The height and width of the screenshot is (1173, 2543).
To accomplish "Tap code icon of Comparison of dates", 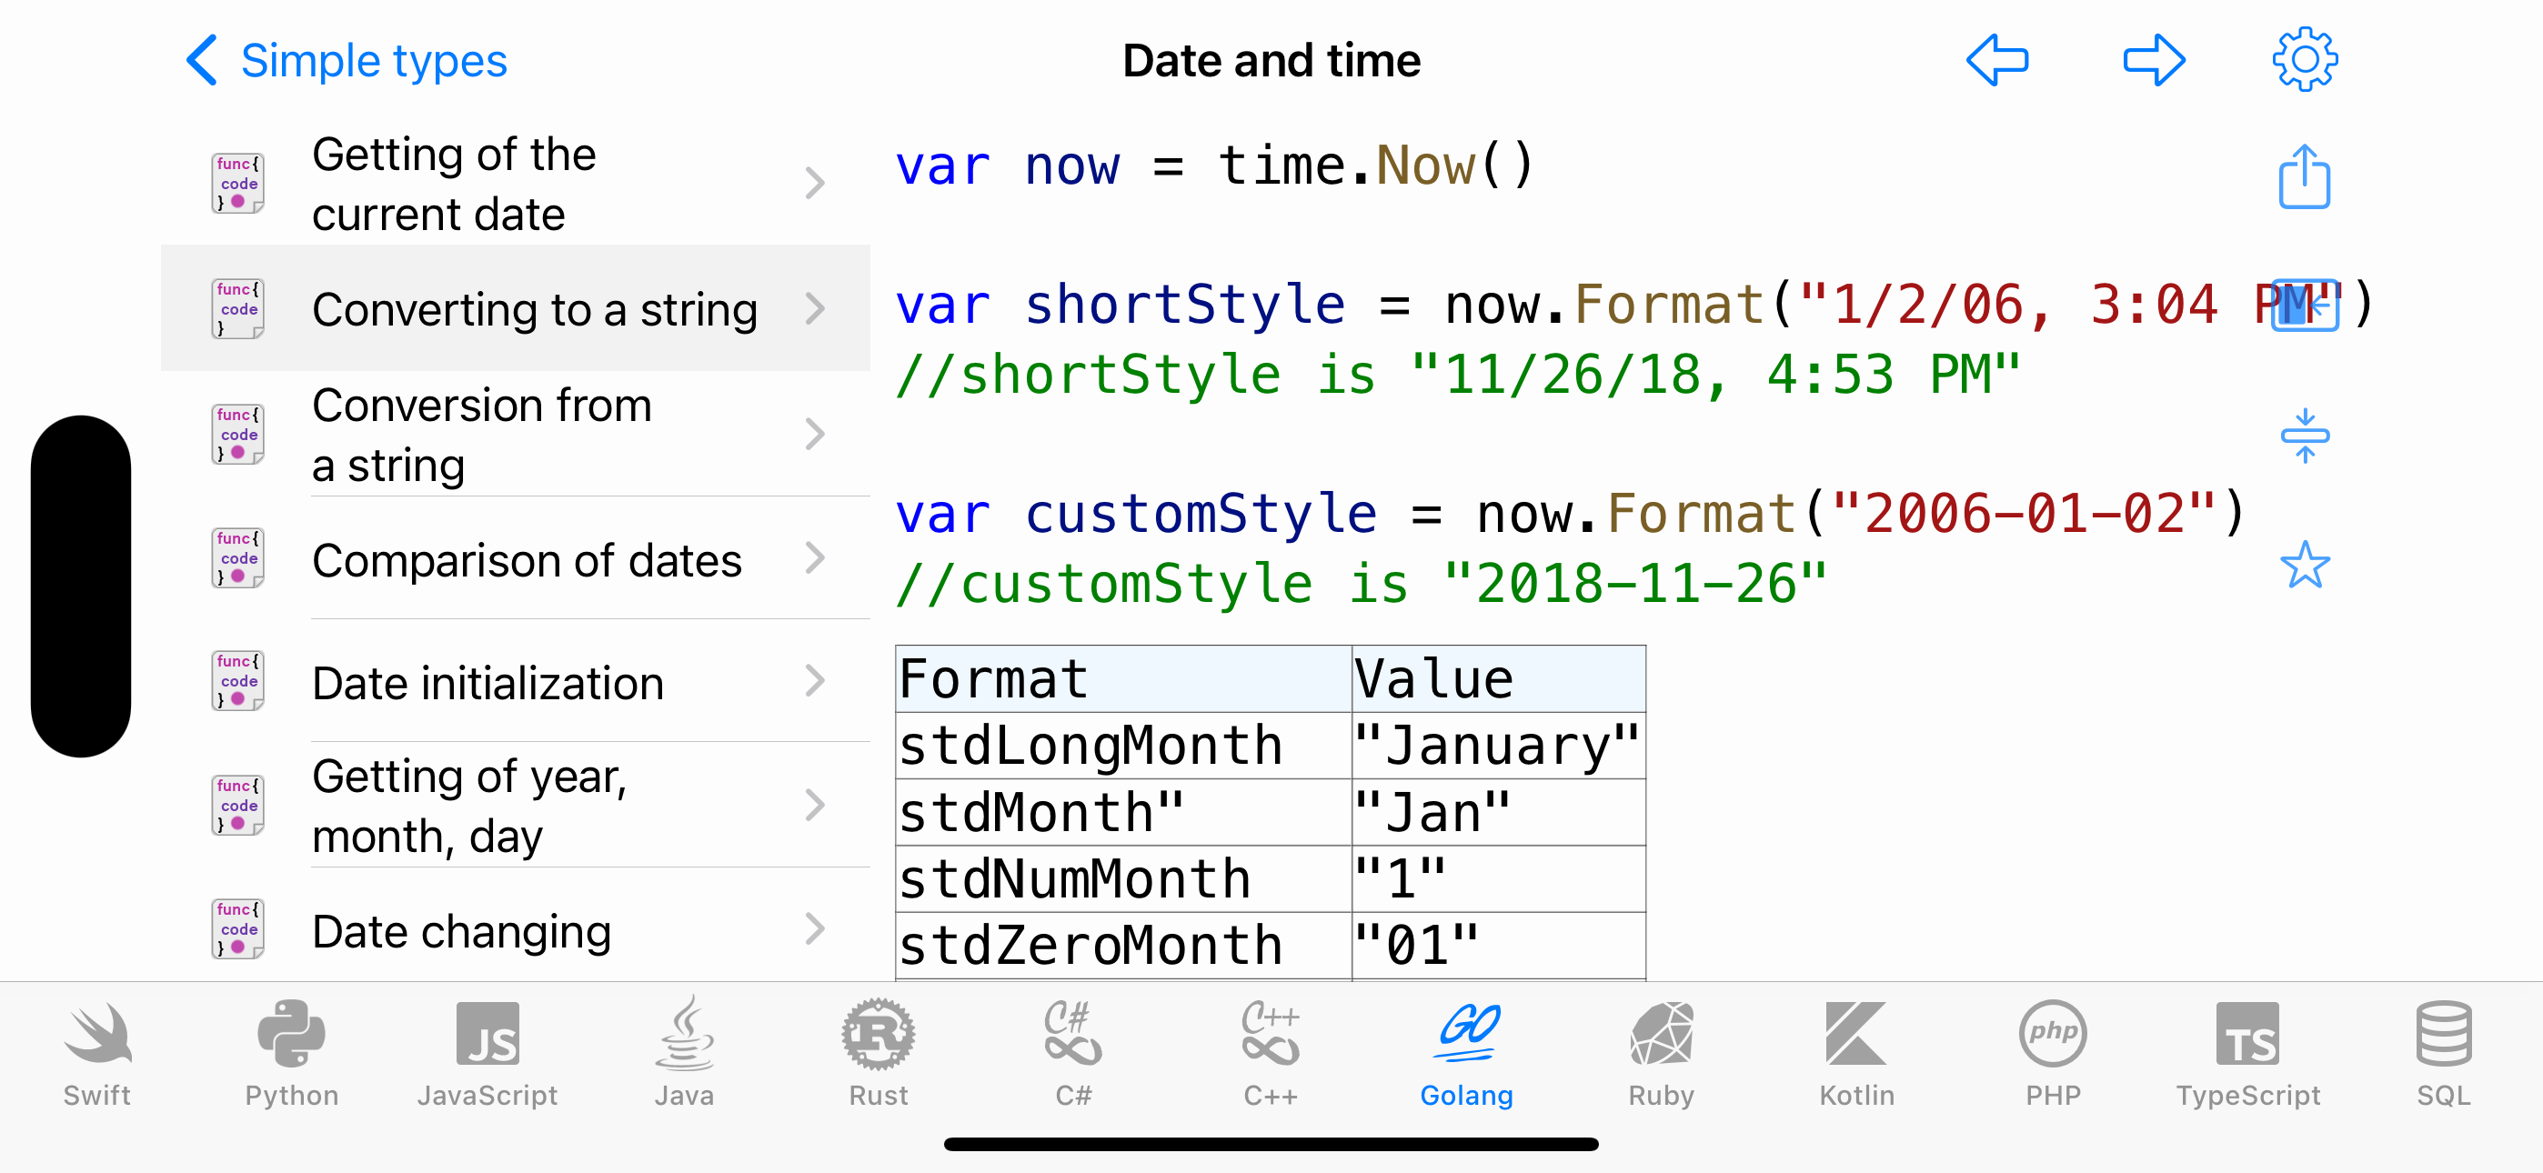I will click(238, 558).
